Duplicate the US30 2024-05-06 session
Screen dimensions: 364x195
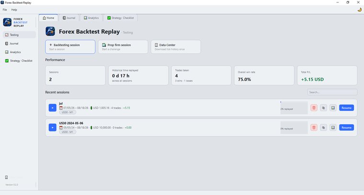(323, 128)
